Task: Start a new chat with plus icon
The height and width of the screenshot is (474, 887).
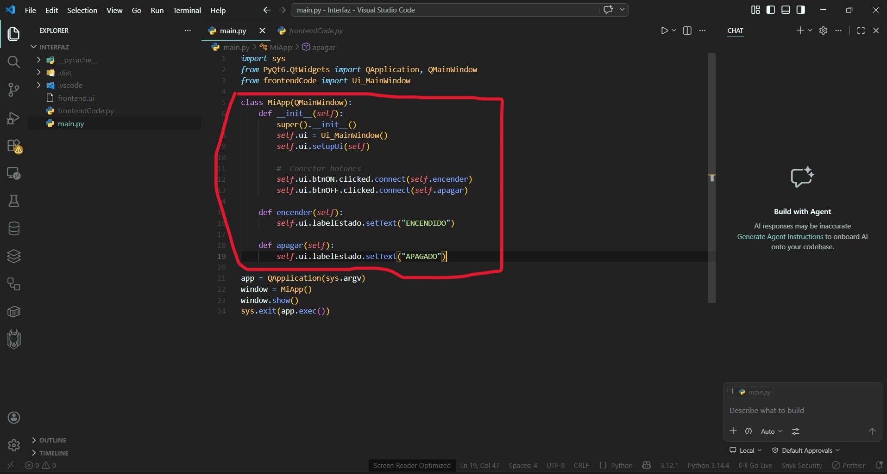Action: point(800,31)
